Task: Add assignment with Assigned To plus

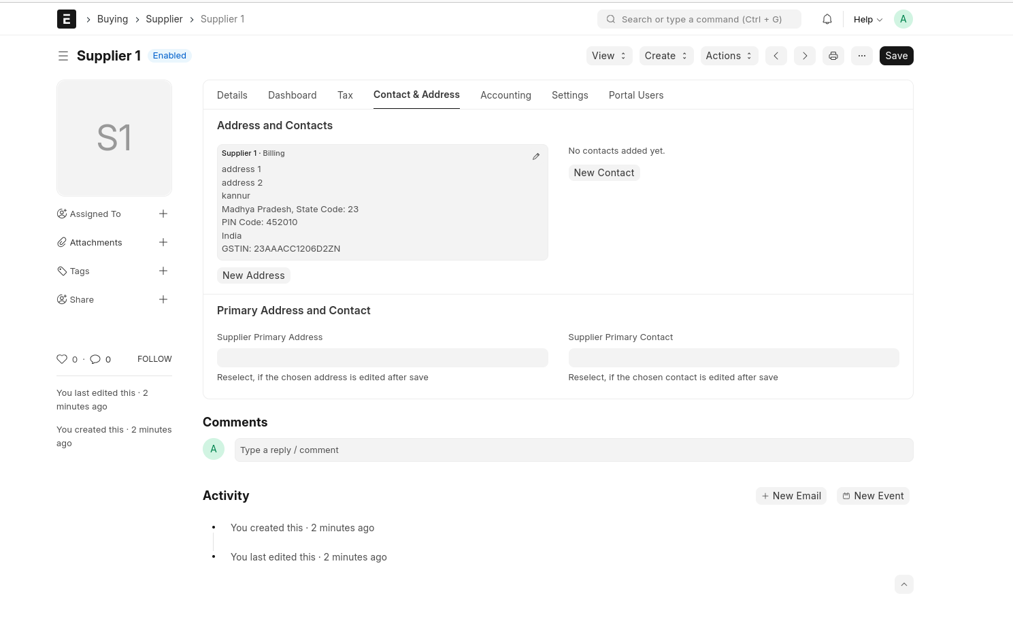Action: 163,214
